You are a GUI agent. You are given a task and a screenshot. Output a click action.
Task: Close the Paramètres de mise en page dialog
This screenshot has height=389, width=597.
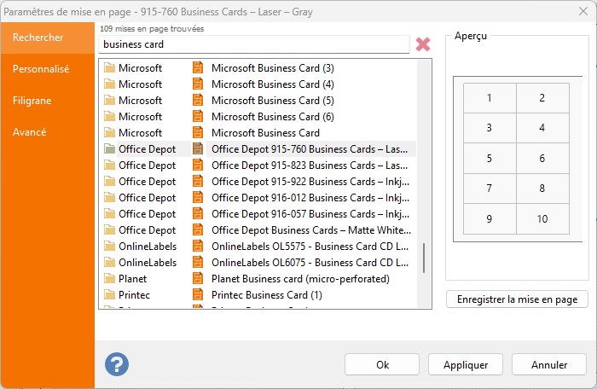click(x=583, y=11)
